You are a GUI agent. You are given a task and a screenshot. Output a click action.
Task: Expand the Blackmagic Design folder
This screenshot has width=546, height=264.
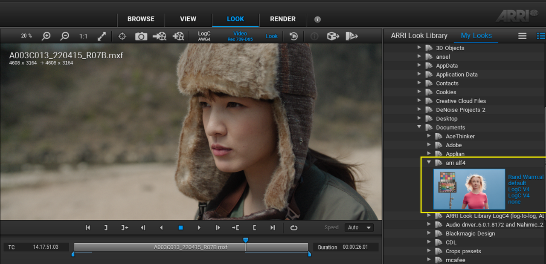pos(429,233)
